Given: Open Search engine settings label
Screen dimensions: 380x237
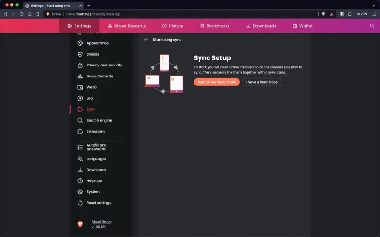Looking at the screenshot, I should click(99, 120).
